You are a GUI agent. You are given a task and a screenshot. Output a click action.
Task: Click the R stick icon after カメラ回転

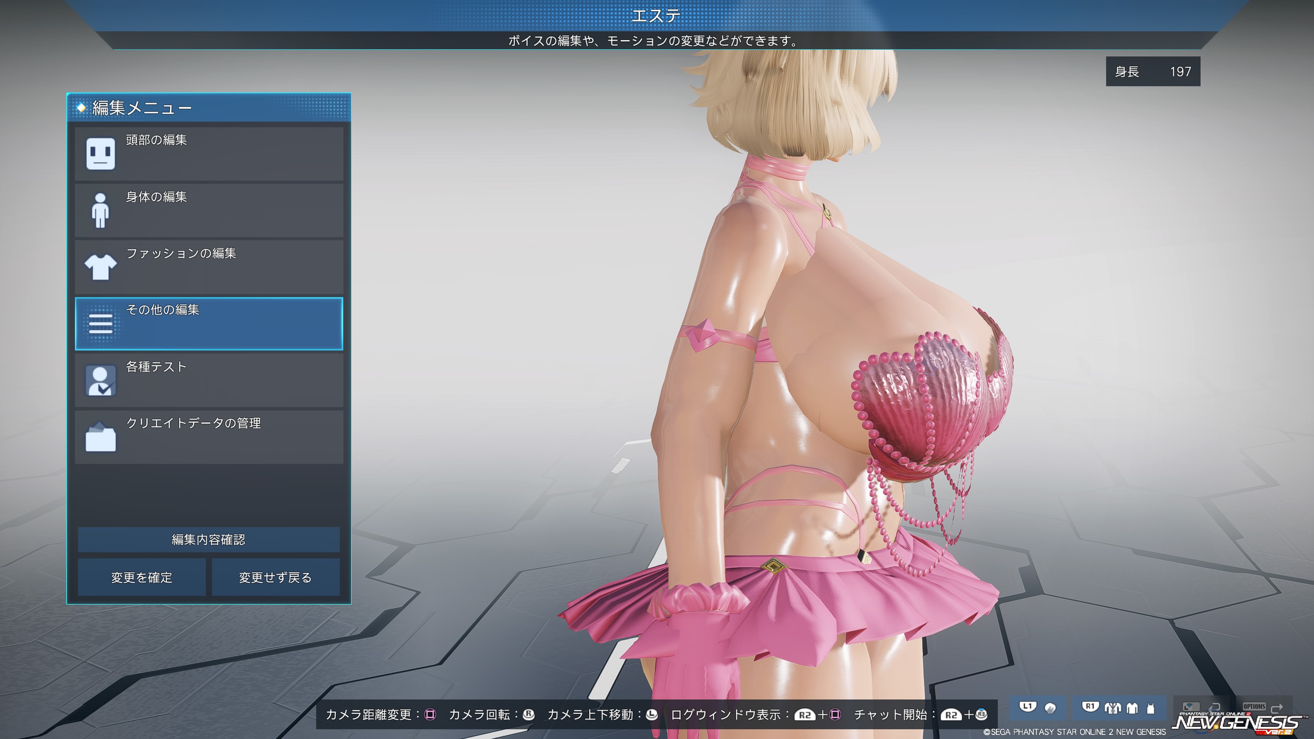(x=528, y=714)
